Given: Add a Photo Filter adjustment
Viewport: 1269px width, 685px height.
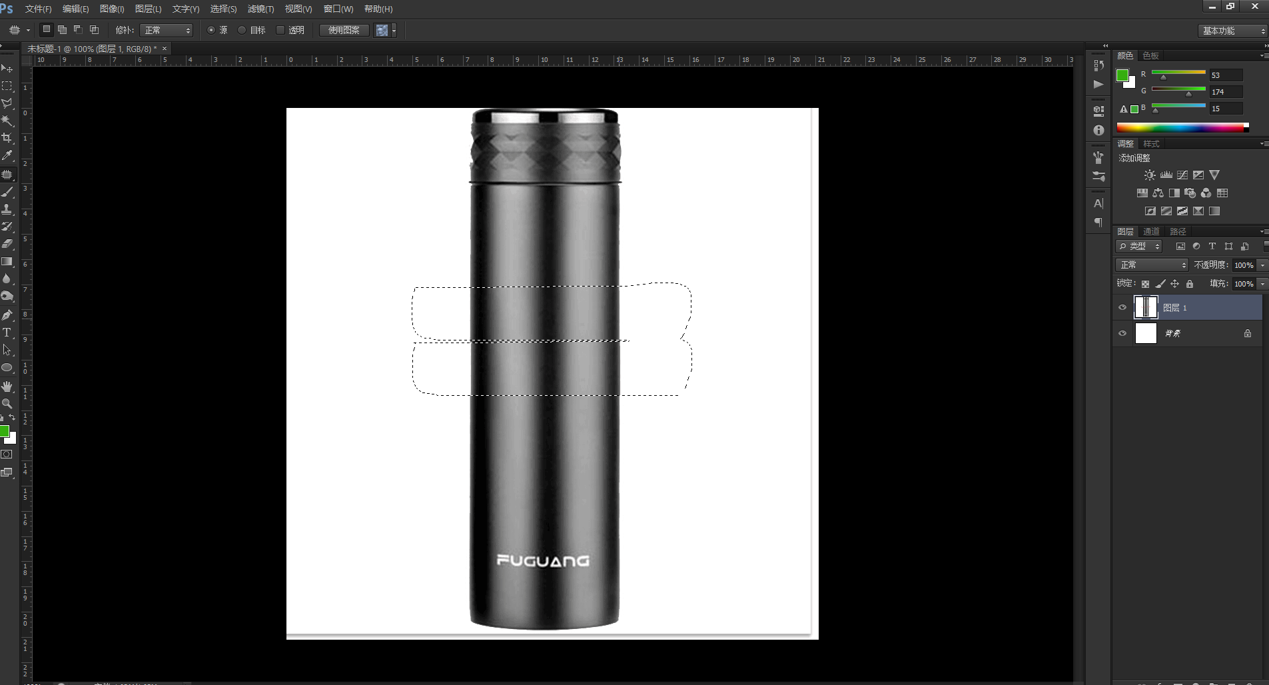Looking at the screenshot, I should (1190, 193).
